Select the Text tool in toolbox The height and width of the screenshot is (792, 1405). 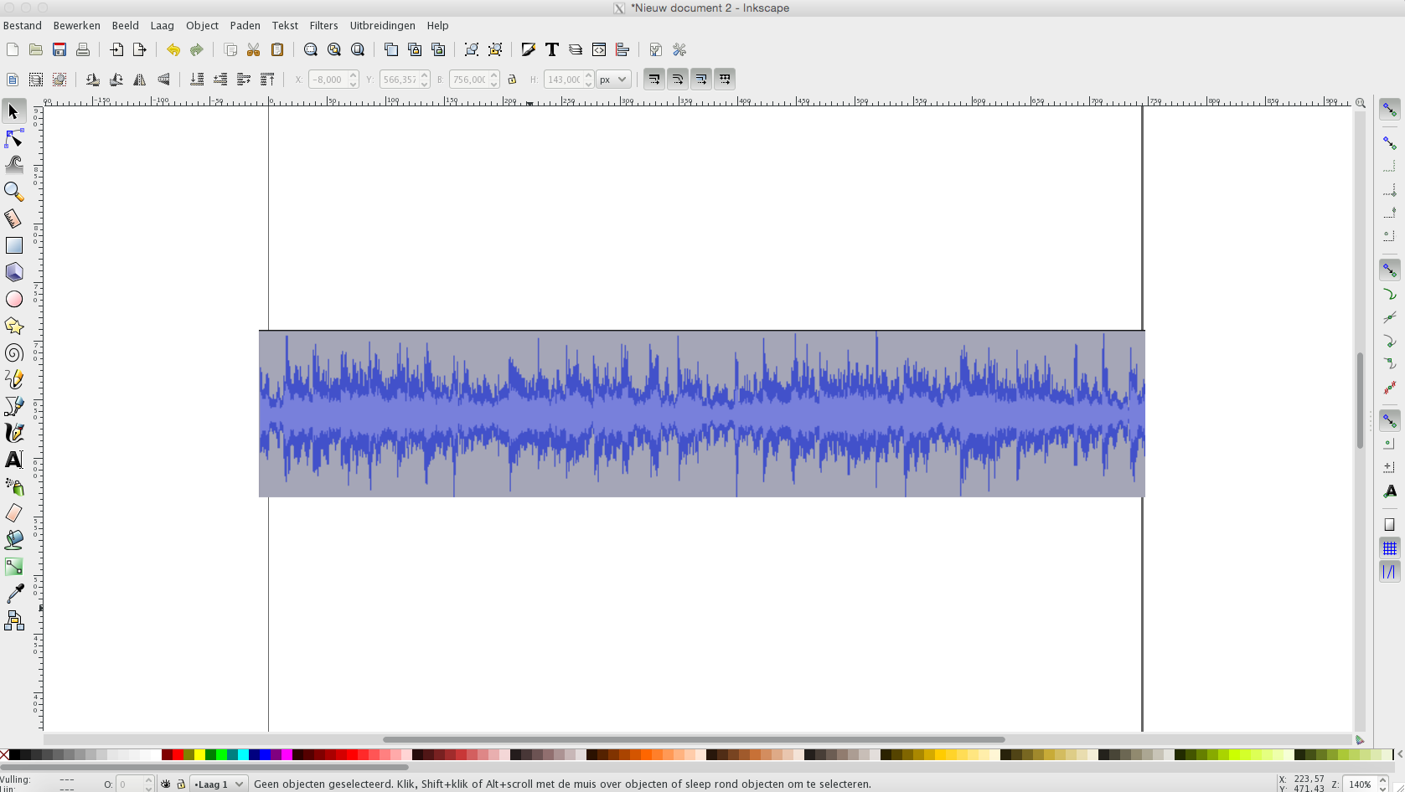tap(13, 460)
